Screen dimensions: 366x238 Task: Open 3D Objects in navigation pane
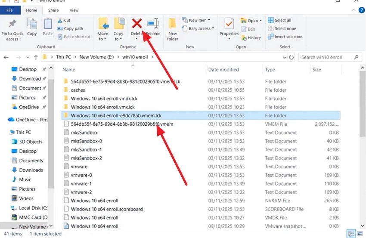[27, 142]
